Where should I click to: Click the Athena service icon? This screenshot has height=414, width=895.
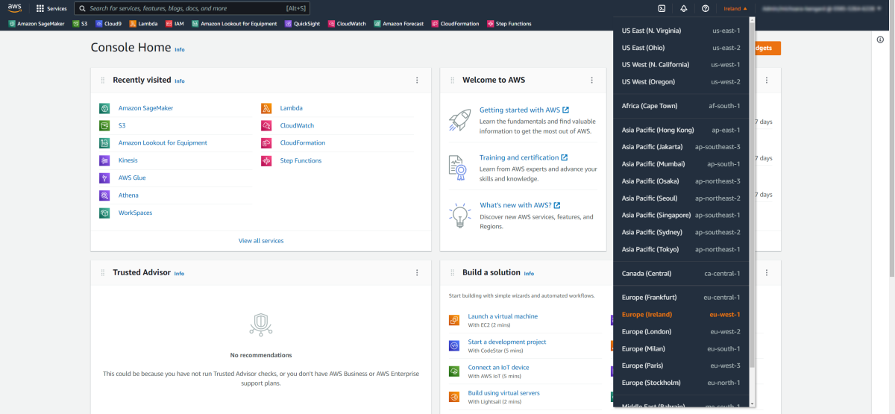(x=104, y=195)
